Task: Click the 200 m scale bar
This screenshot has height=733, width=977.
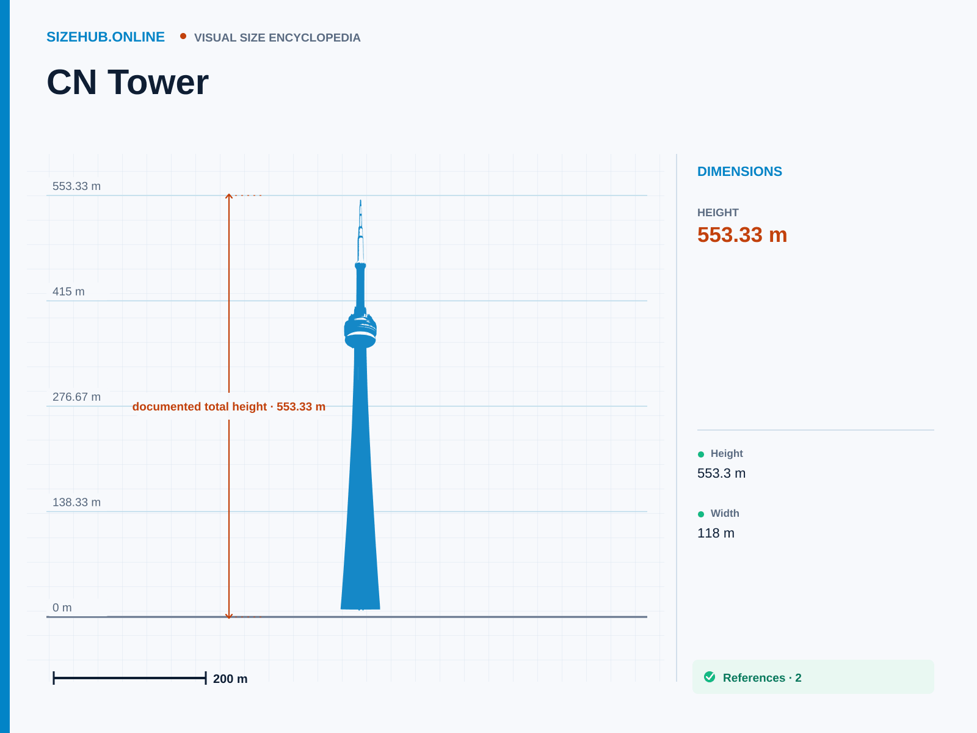Action: pyautogui.click(x=129, y=678)
